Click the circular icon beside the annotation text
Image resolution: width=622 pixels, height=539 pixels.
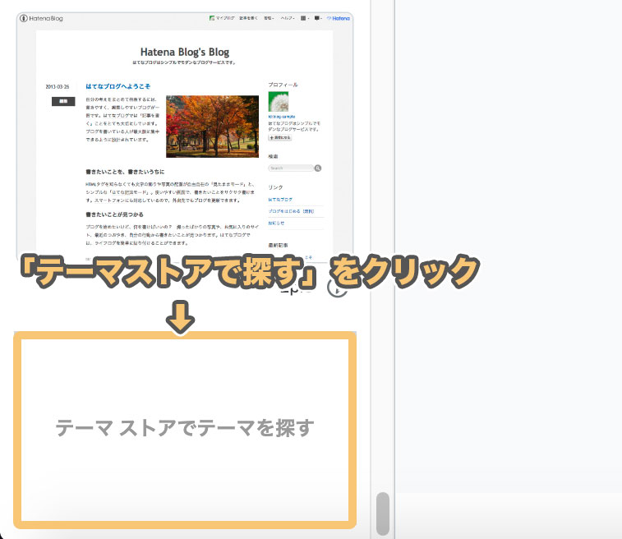(336, 288)
